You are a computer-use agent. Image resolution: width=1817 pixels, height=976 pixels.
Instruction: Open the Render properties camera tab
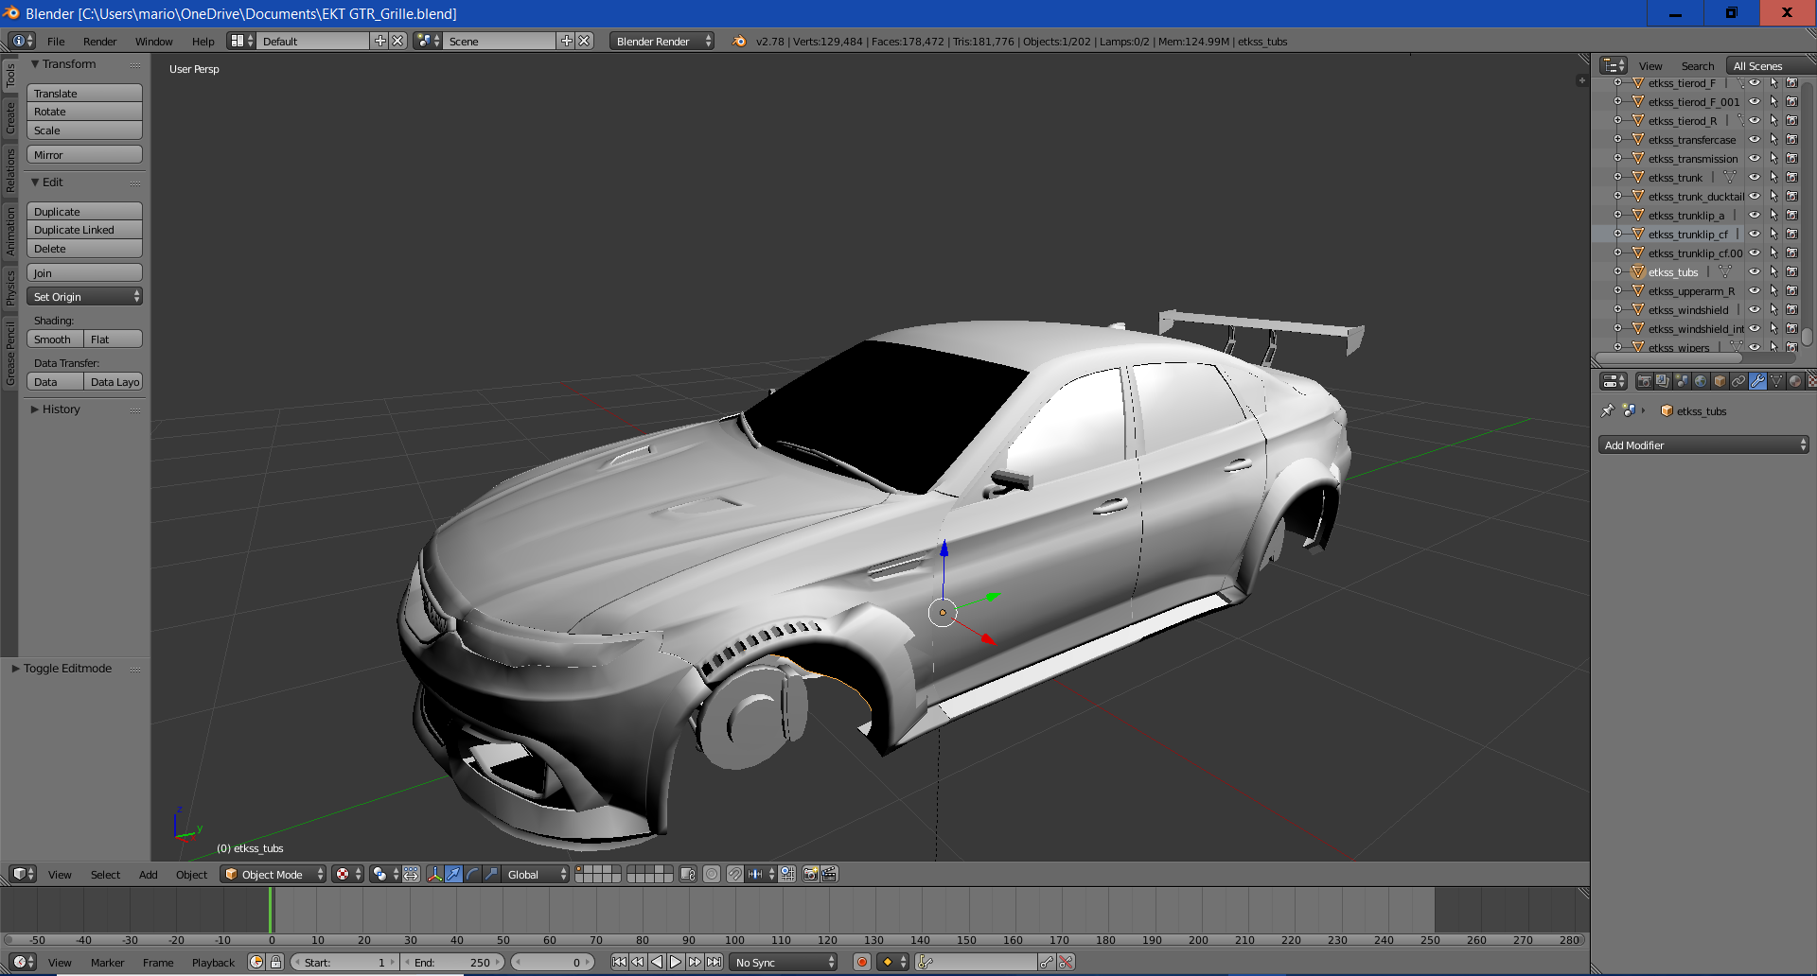pyautogui.click(x=1645, y=381)
